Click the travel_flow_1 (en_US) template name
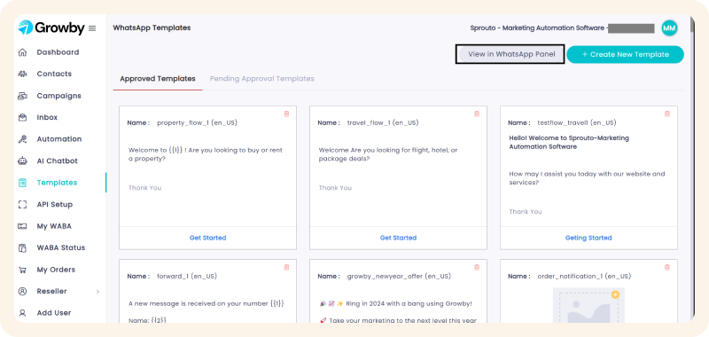Screen dimensions: 709x337 [383, 123]
